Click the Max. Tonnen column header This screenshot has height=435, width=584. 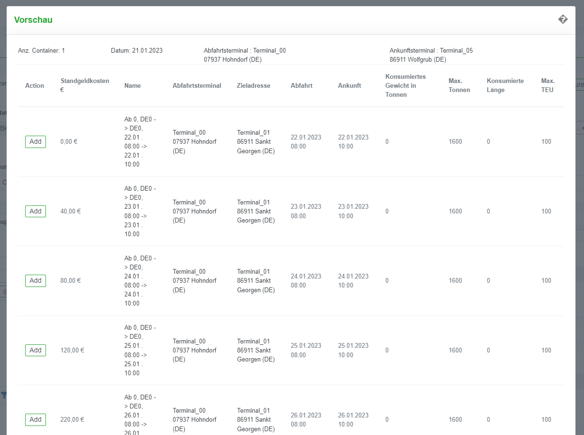pos(459,85)
